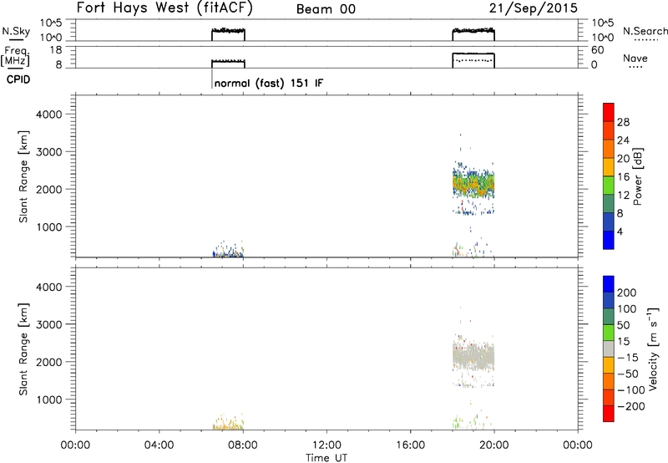Click the '-200' label on the Velocity color bar
This screenshot has width=668, height=463.
click(x=630, y=406)
